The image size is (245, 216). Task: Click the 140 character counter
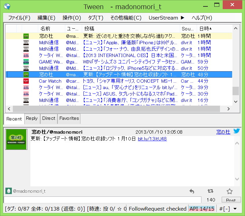(211, 200)
